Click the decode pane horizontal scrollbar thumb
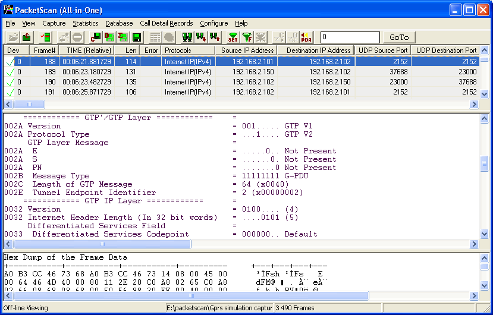 pyautogui.click(x=102, y=244)
